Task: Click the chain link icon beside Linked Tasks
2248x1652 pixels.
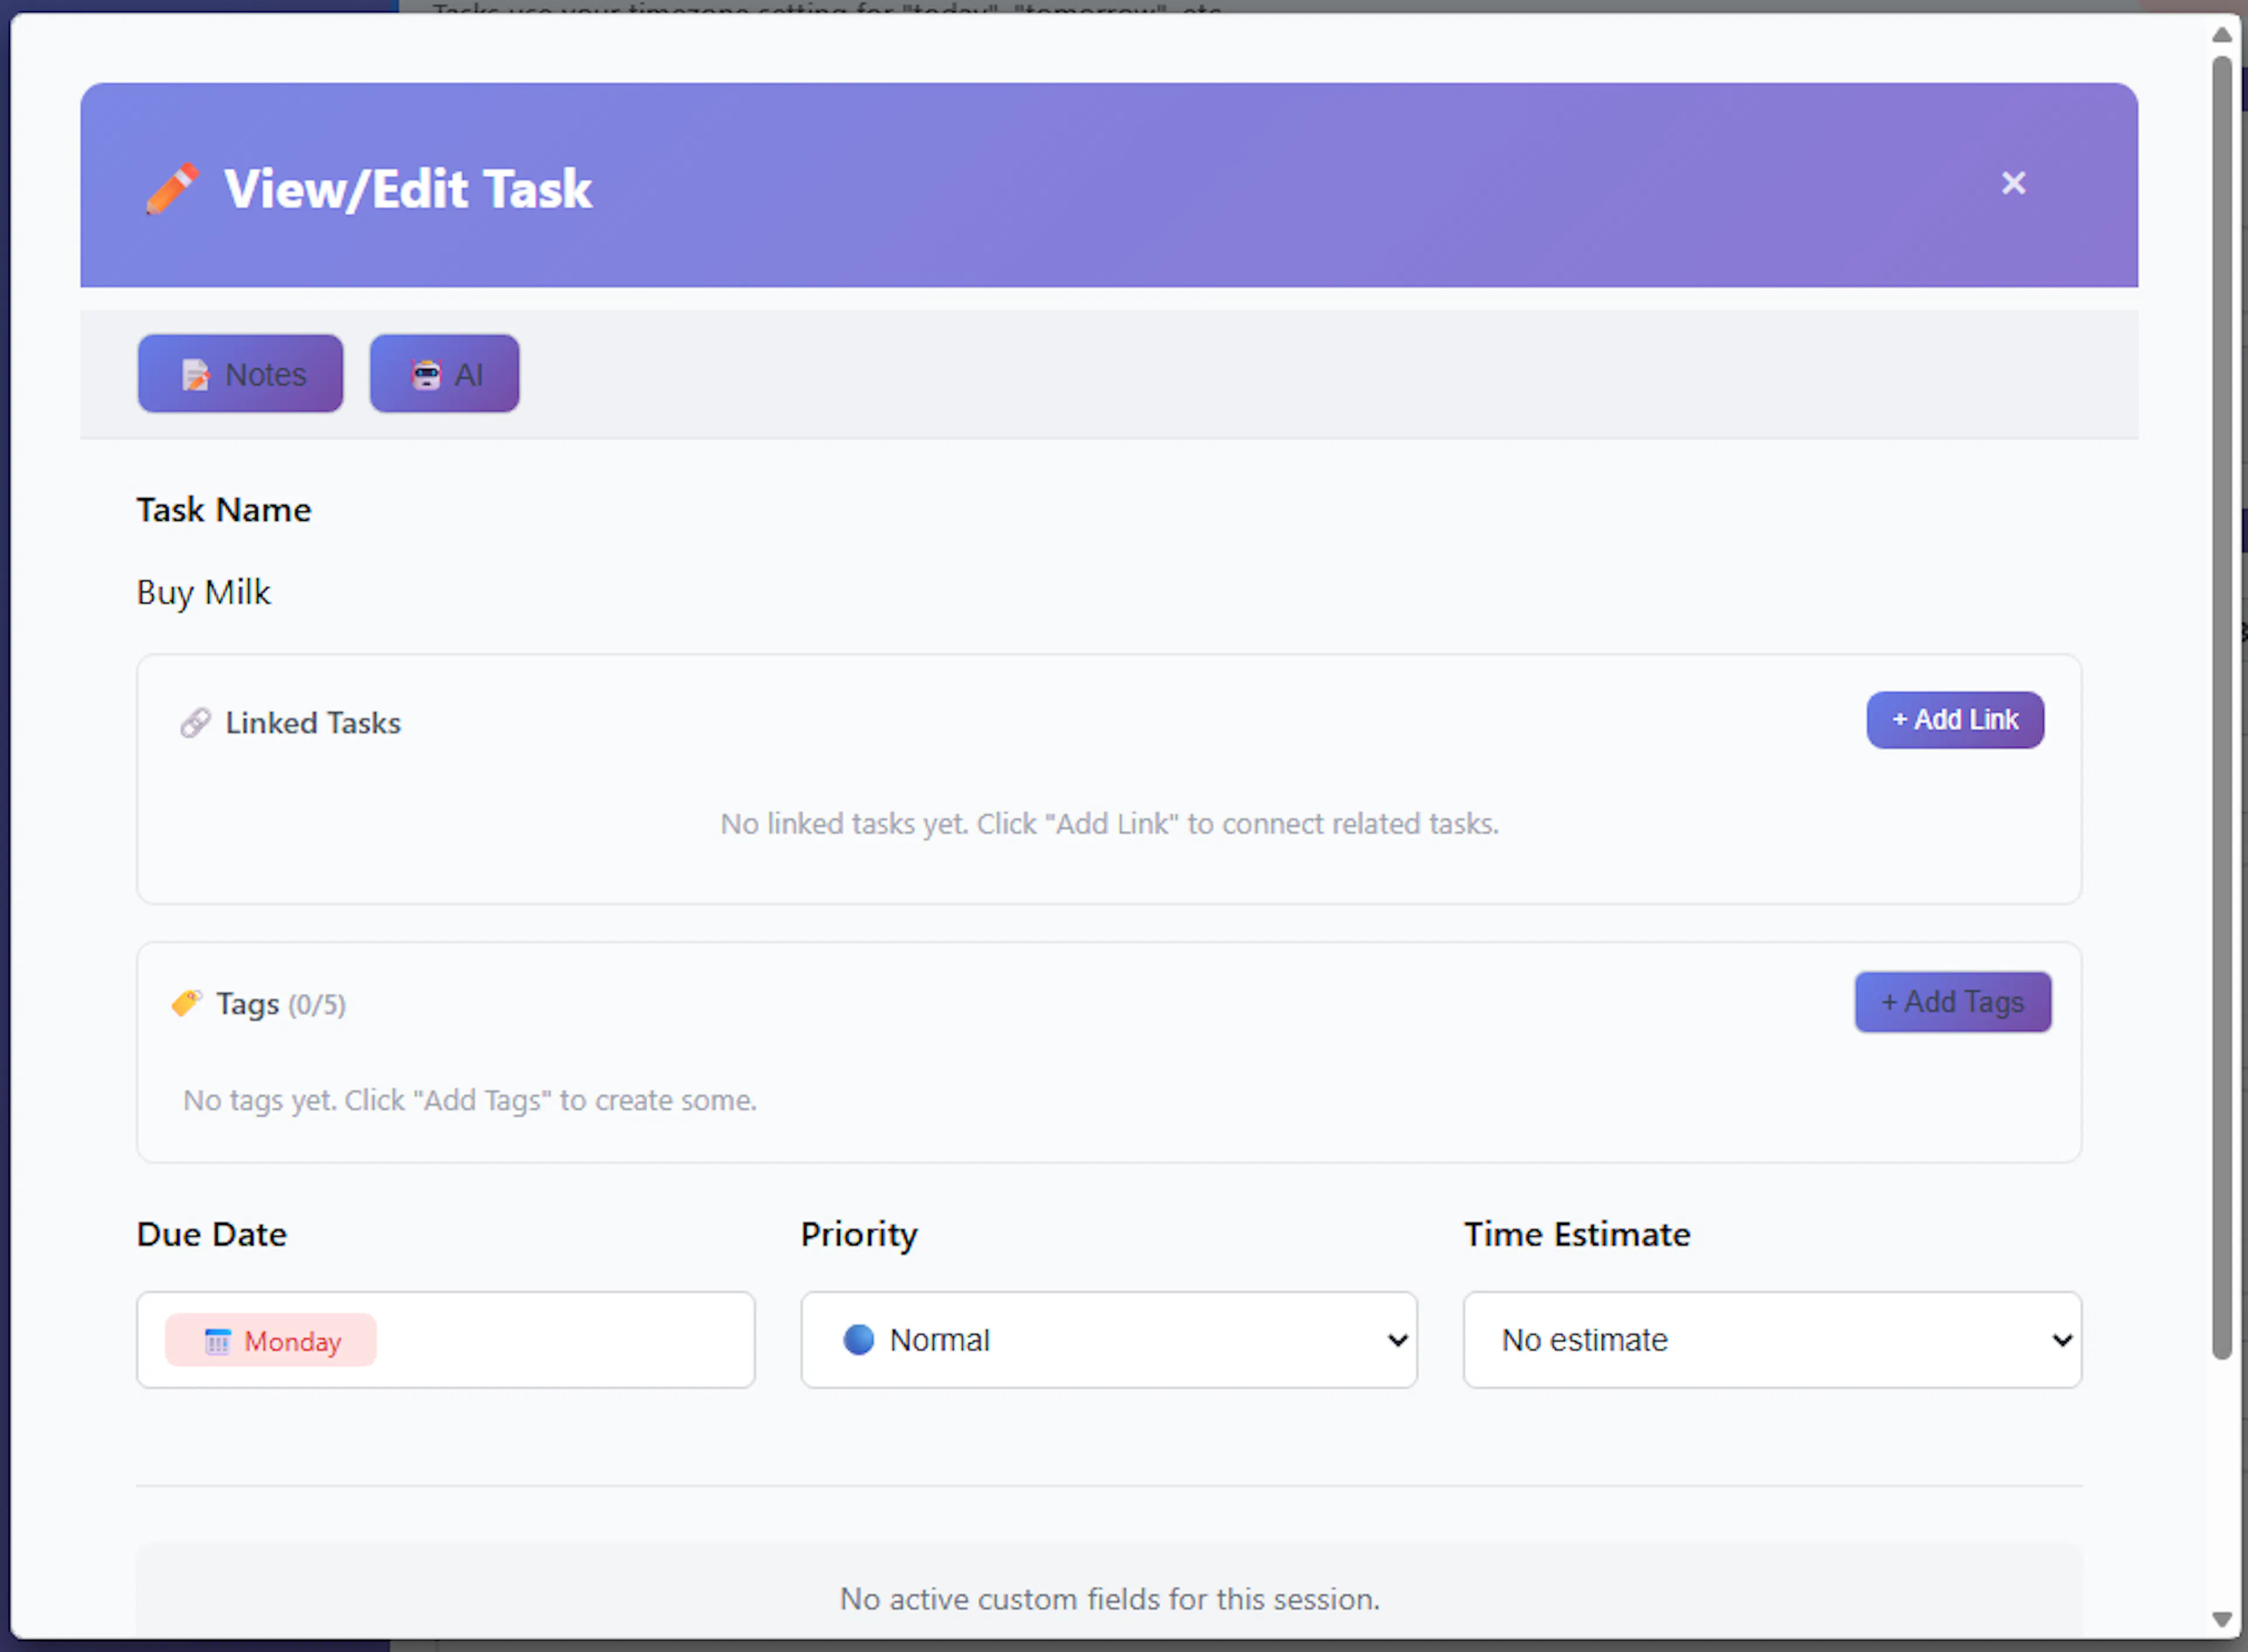Action: (195, 722)
